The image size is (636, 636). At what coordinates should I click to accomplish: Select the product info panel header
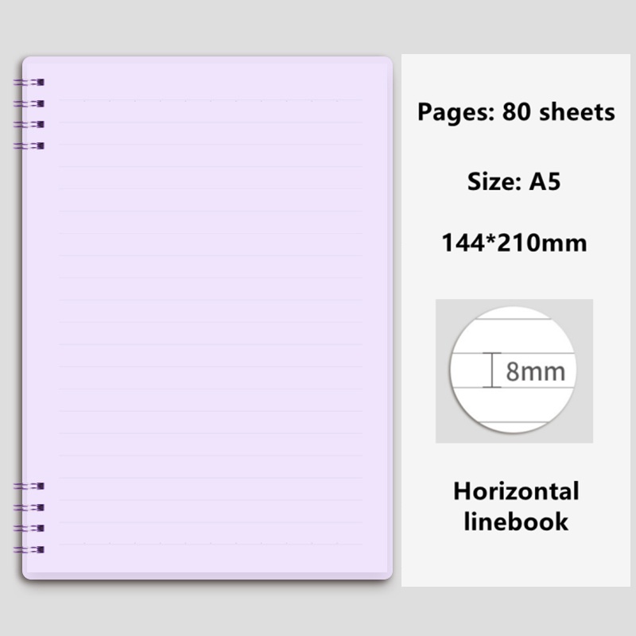[517, 111]
